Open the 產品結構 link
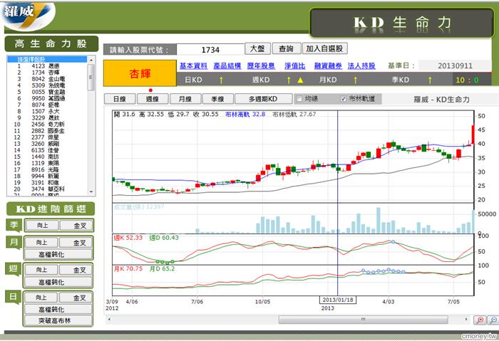The height and width of the screenshot is (341, 499). click(x=227, y=65)
